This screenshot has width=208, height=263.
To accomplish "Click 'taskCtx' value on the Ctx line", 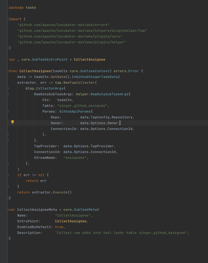I will tap(64, 100).
